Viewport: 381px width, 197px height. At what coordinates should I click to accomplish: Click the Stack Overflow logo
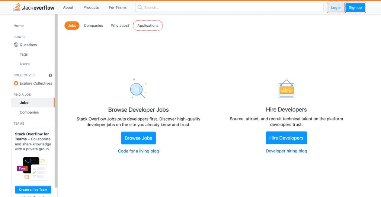point(34,7)
